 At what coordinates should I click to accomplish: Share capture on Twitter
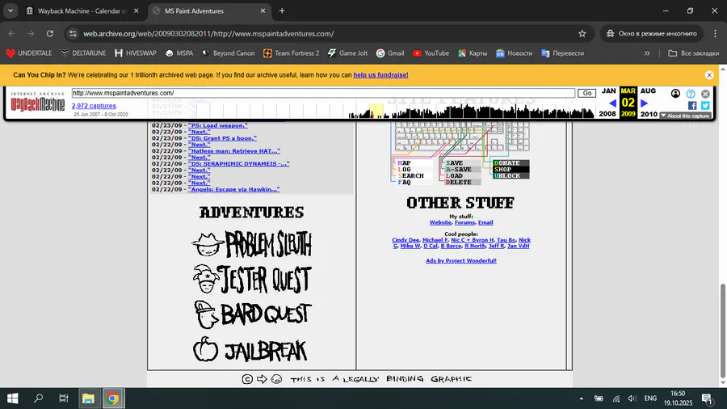pos(705,106)
